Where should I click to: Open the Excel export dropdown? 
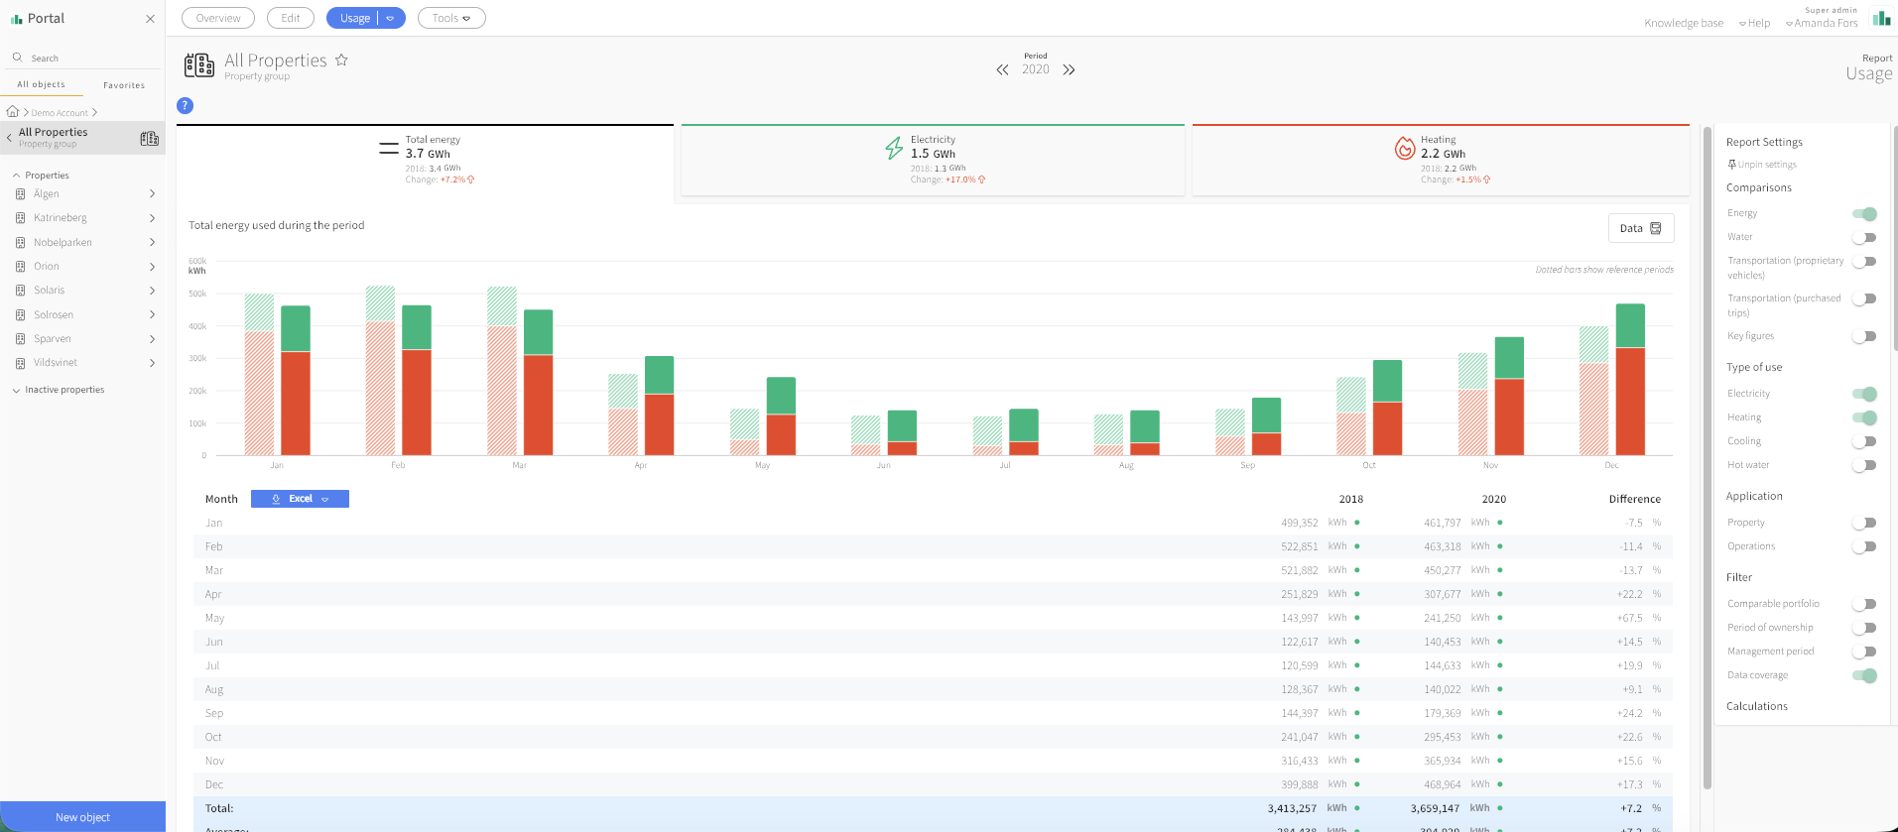(300, 499)
